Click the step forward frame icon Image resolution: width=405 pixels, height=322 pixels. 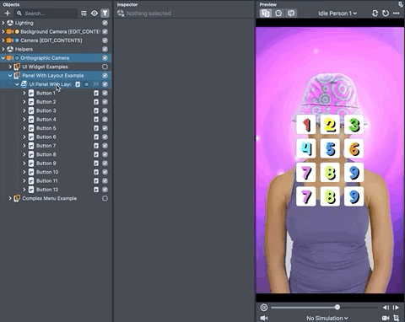point(396,308)
